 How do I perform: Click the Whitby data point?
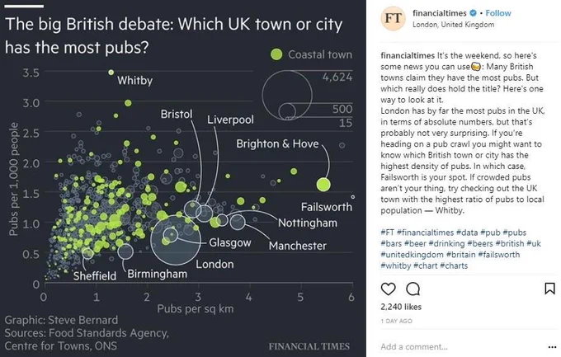[x=111, y=73]
